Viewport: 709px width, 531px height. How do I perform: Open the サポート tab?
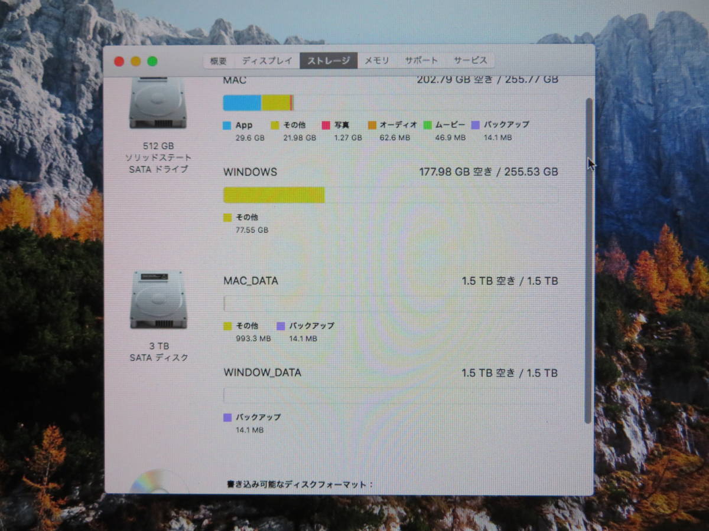pos(422,60)
